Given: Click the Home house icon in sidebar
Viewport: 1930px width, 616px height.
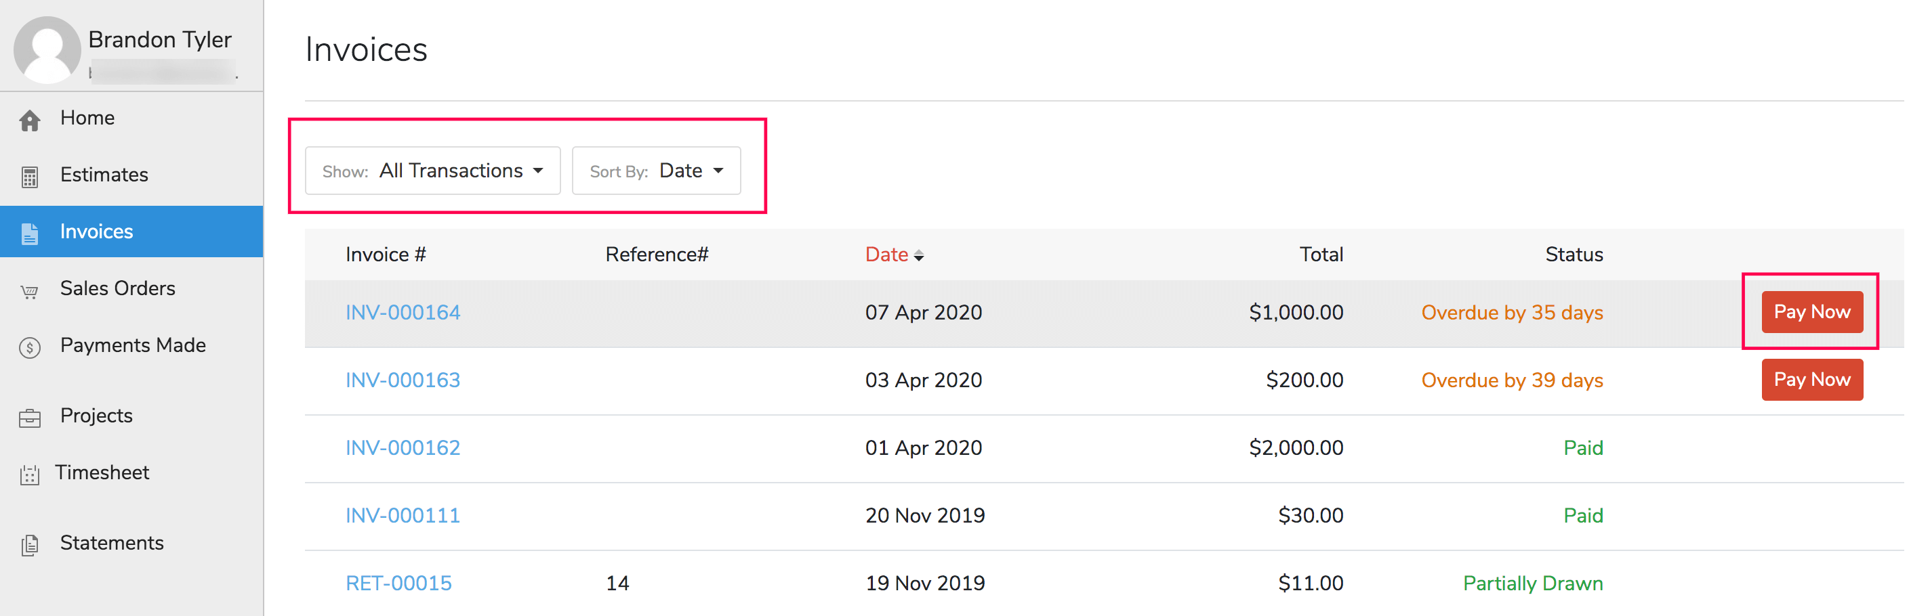Looking at the screenshot, I should [x=30, y=120].
